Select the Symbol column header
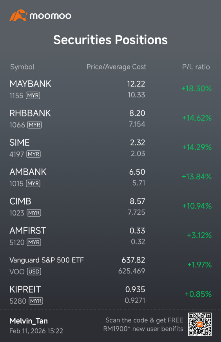Viewport: 221px width, 342px height. click(22, 67)
